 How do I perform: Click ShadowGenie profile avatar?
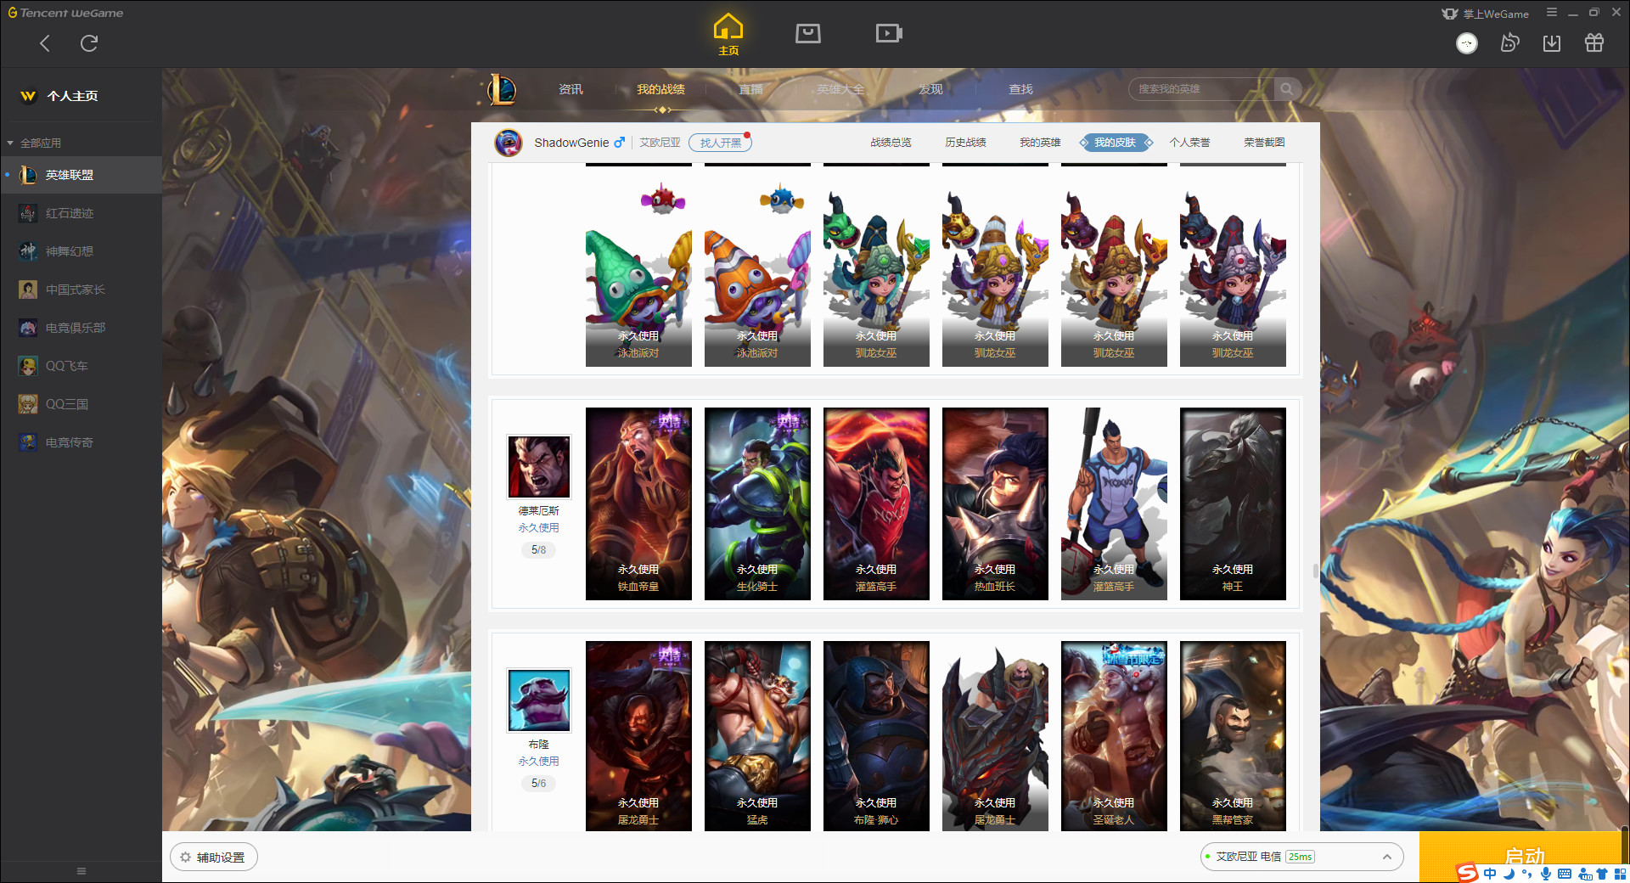[509, 143]
